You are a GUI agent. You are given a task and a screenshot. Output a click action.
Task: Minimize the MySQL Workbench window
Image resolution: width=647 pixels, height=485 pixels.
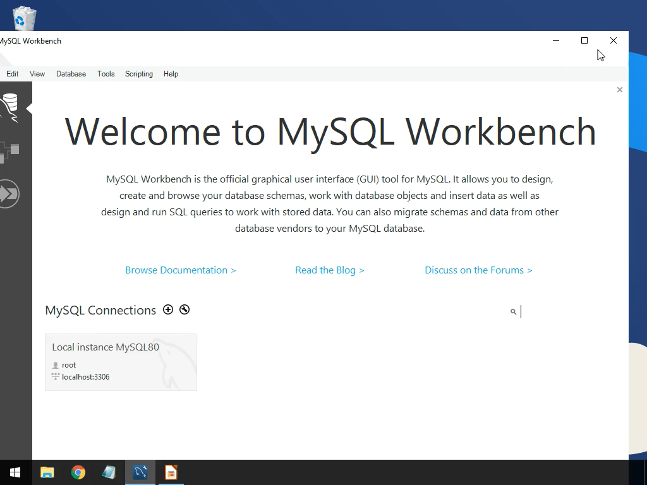(556, 40)
